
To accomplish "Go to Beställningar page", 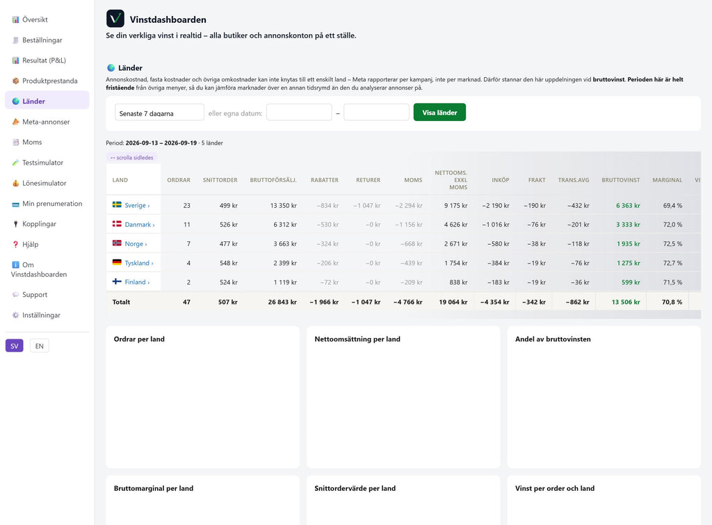I will pyautogui.click(x=47, y=40).
